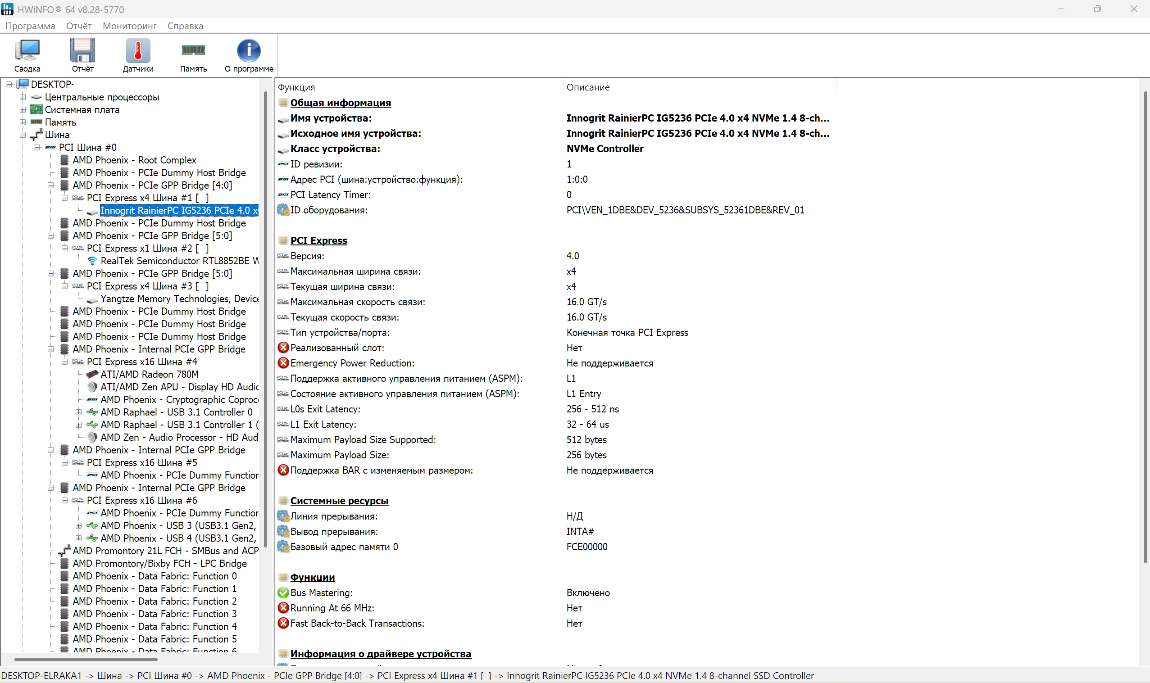
Task: Collapse the Шина tree node
Action: tap(23, 135)
